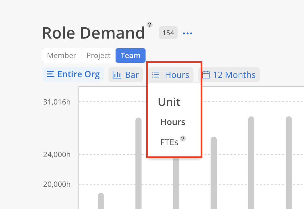304x209 pixels.
Task: Click the lines icon beside Entire Org
Action: 50,74
